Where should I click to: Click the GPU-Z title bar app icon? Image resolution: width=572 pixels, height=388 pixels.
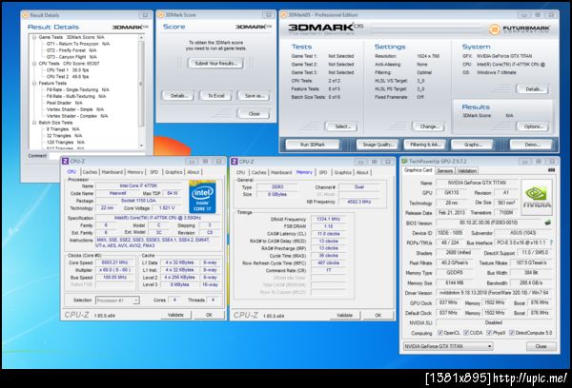pos(404,162)
